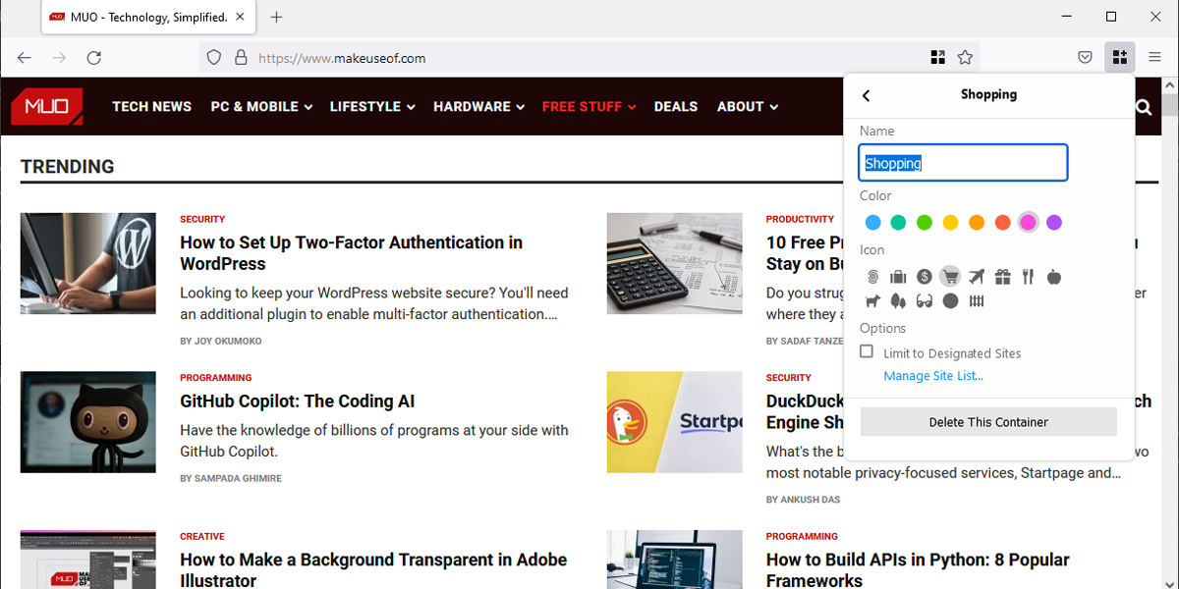Choose the orange container color
1179x589 pixels.
pos(976,222)
